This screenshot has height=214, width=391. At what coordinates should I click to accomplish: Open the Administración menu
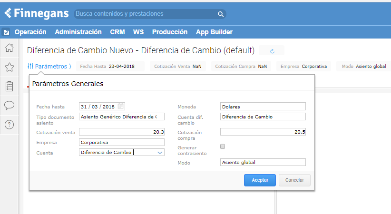[78, 32]
